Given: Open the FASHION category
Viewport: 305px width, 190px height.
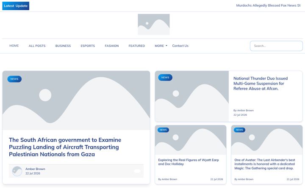Looking at the screenshot, I should (x=112, y=46).
